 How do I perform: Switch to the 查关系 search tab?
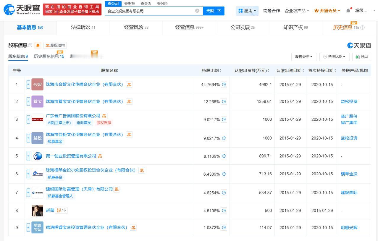point(146,4)
